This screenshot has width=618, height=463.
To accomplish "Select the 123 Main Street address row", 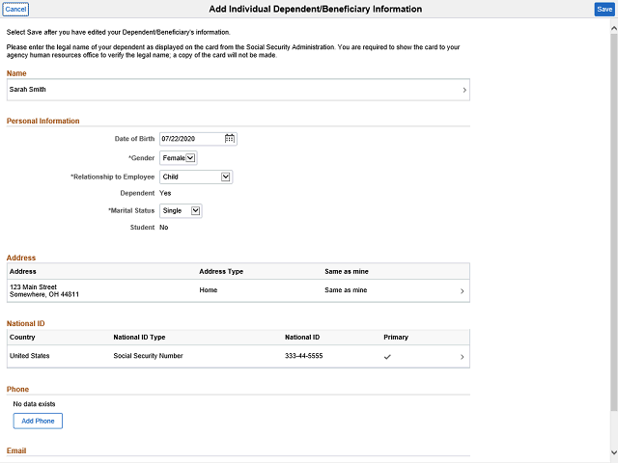I will (239, 290).
